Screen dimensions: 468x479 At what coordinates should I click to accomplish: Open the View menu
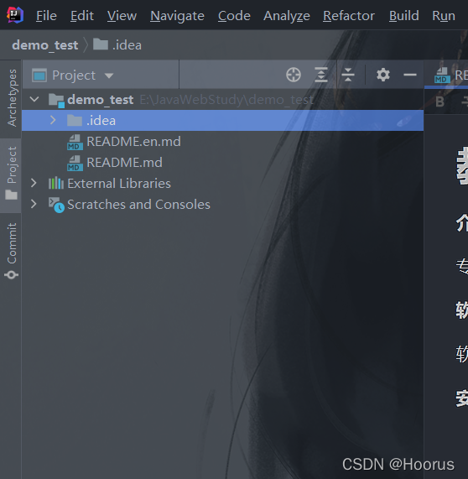coord(122,16)
